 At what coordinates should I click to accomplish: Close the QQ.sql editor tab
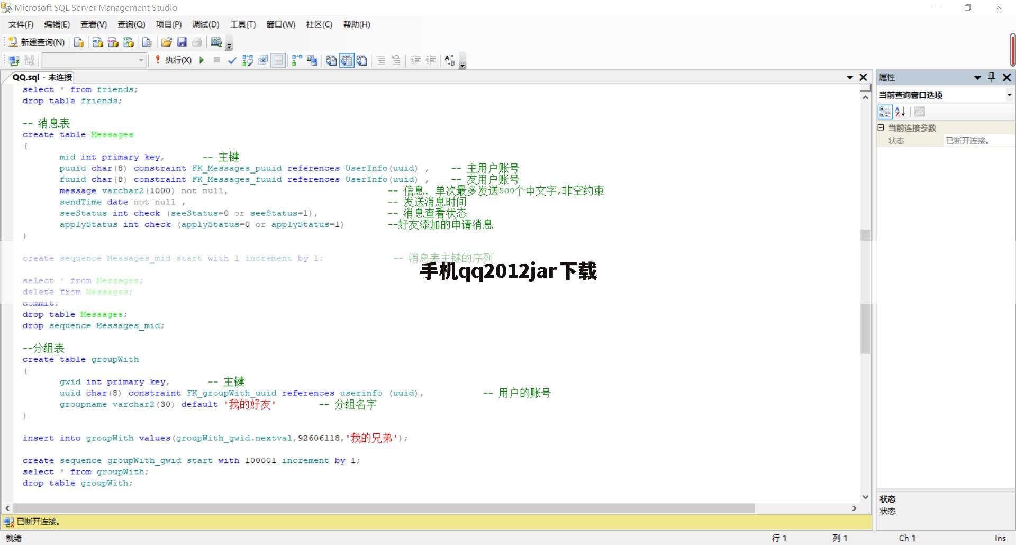click(x=863, y=77)
